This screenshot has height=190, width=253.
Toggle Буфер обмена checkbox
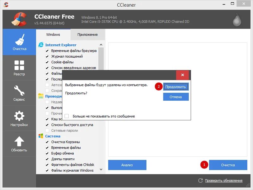47,153
